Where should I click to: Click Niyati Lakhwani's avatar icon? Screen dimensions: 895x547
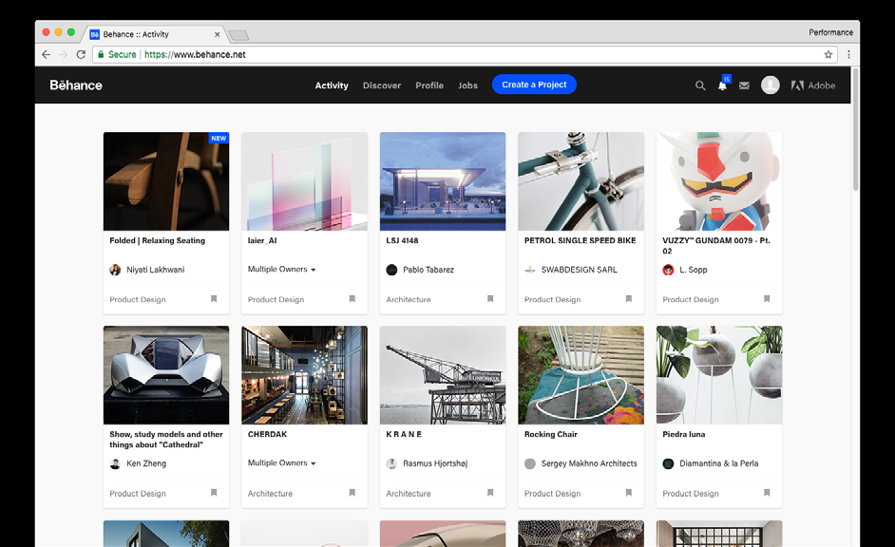[115, 270]
